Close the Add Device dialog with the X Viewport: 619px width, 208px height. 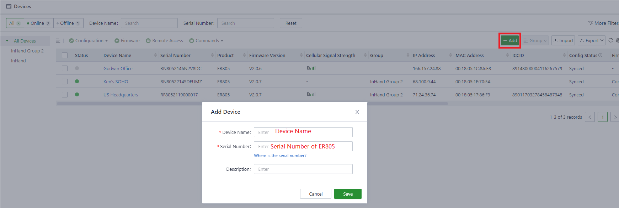[x=357, y=112]
